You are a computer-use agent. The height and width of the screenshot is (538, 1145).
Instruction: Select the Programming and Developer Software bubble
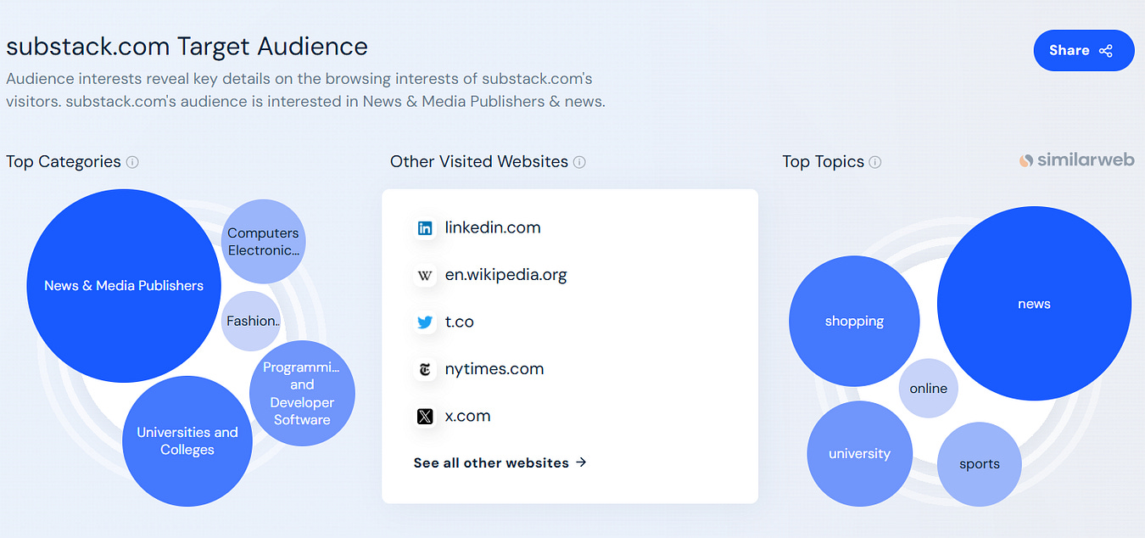pos(302,393)
